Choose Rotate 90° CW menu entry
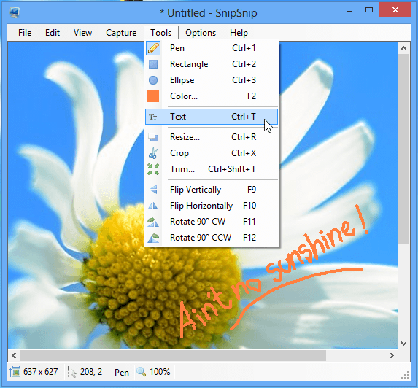This screenshot has width=418, height=388. click(x=212, y=222)
